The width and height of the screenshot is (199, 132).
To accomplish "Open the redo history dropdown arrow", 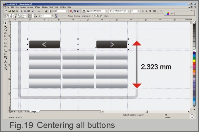I will tap(42, 11).
